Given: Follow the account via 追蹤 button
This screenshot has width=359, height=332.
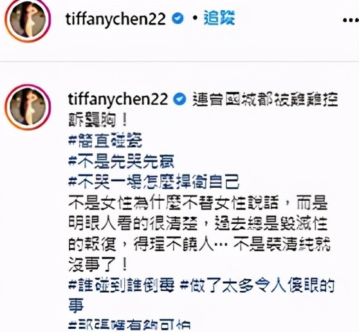Looking at the screenshot, I should click(219, 18).
